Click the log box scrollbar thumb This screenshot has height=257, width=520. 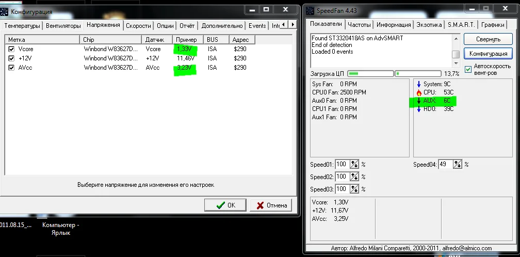click(456, 54)
